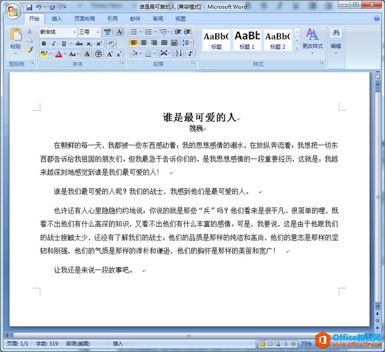Customize quick access toolbar dropdown
The width and height of the screenshot is (385, 352).
click(65, 7)
